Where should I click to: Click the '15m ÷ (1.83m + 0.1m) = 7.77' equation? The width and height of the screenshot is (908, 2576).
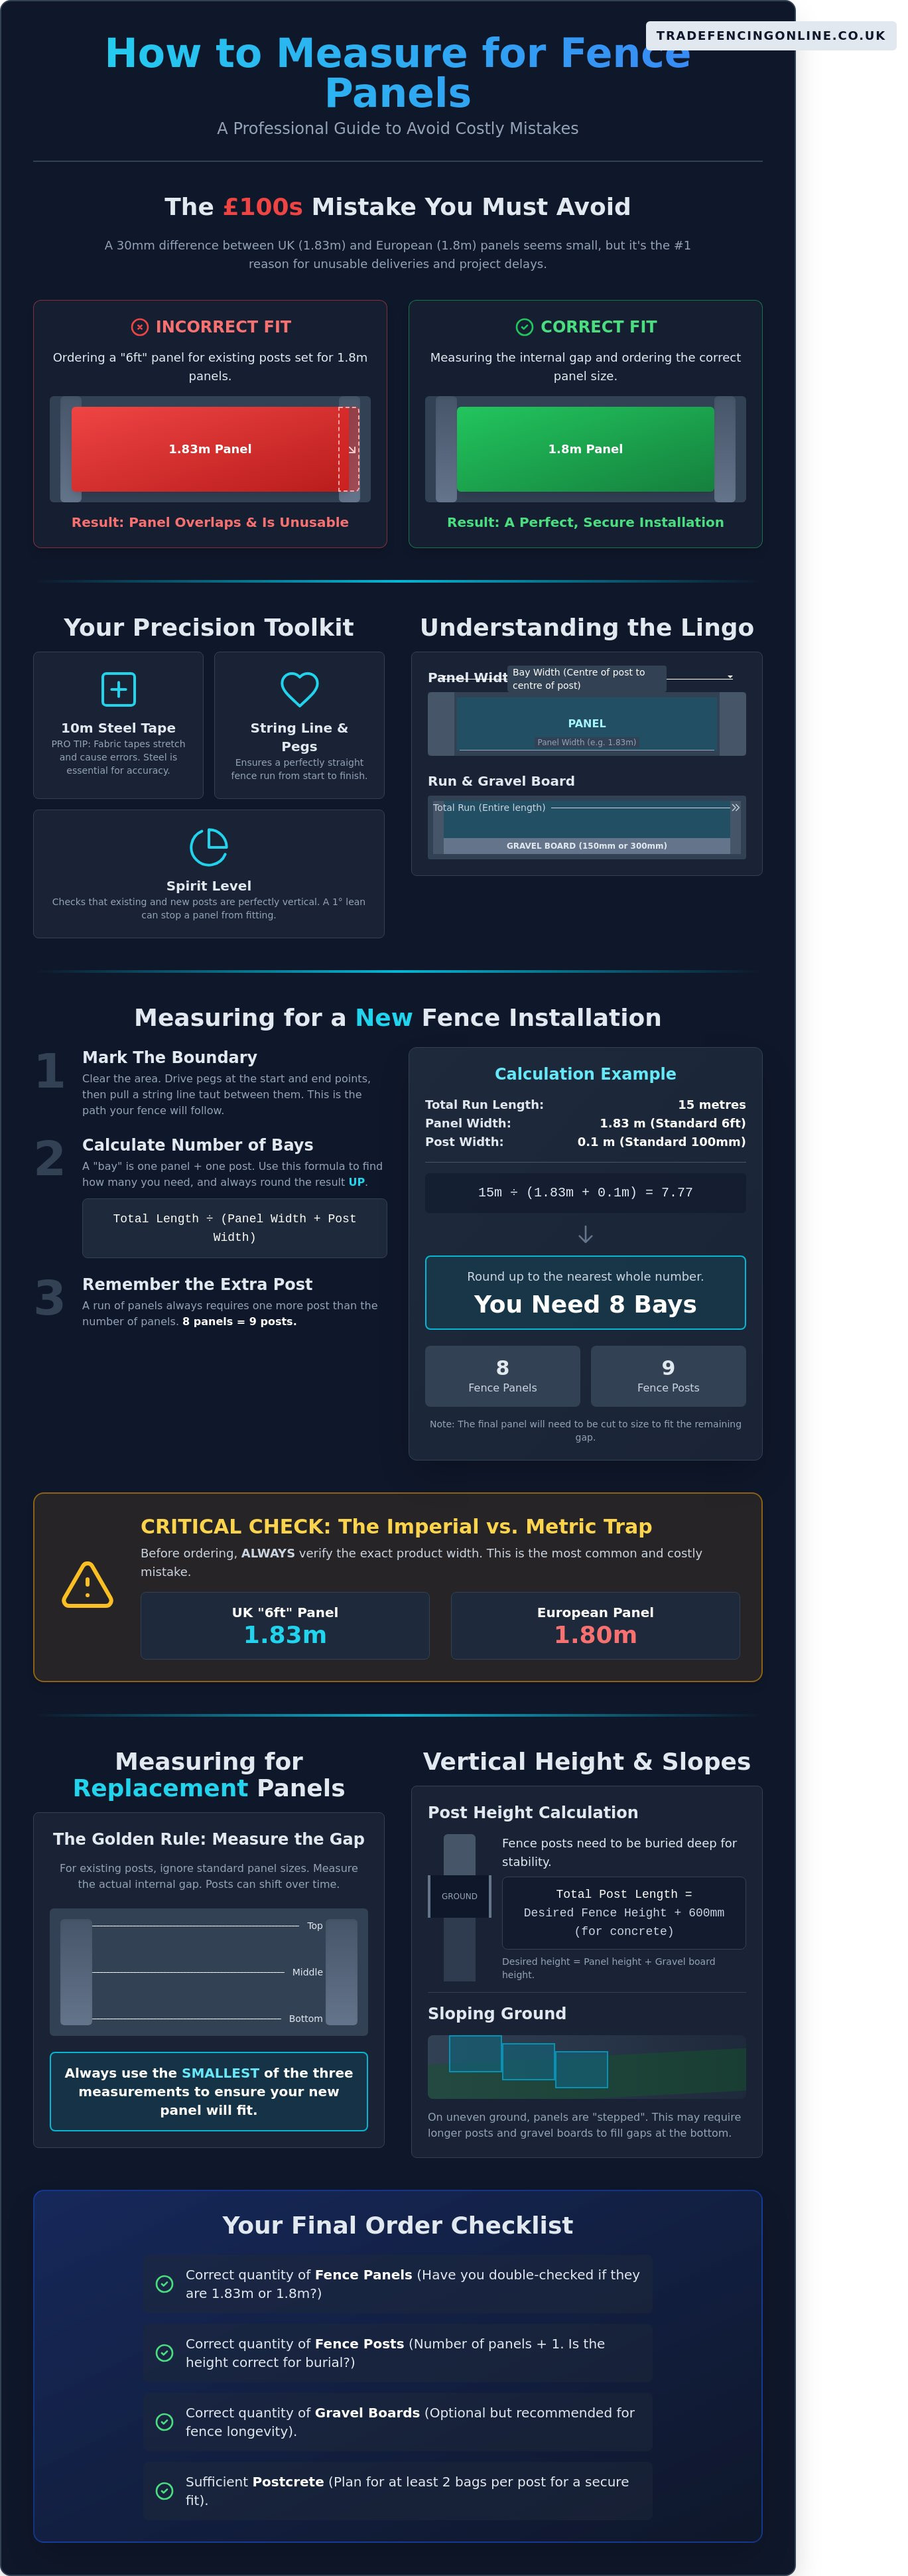click(x=585, y=1193)
